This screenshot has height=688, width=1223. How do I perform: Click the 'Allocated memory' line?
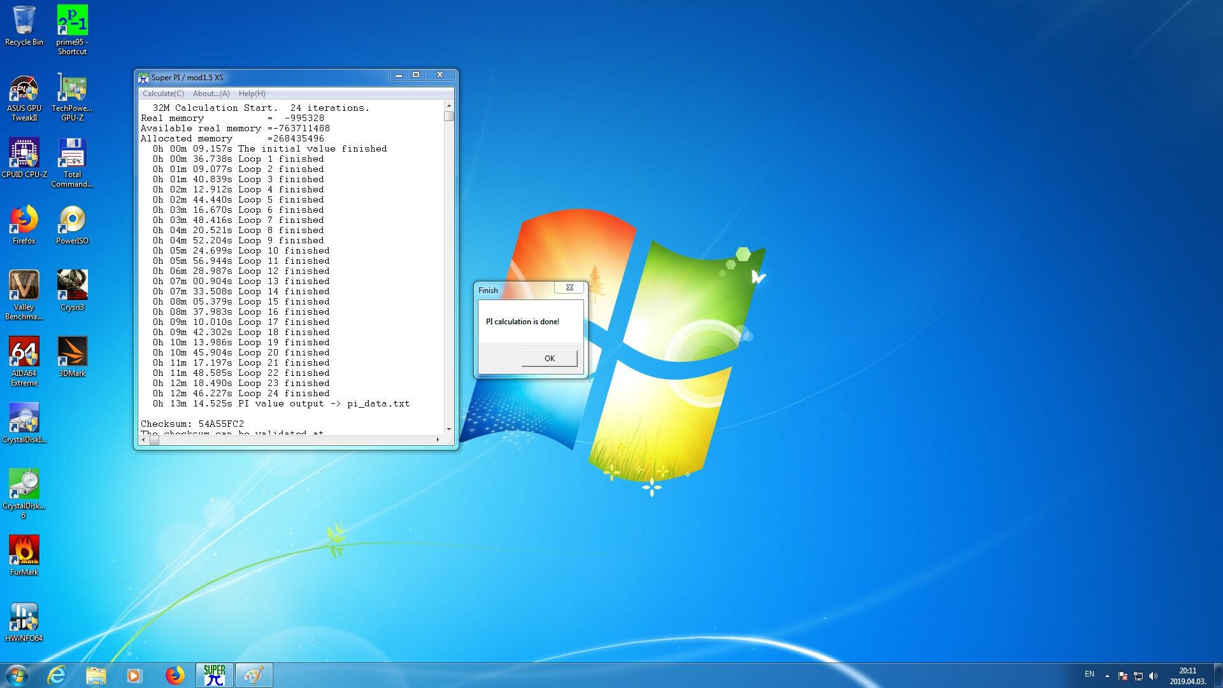point(232,138)
